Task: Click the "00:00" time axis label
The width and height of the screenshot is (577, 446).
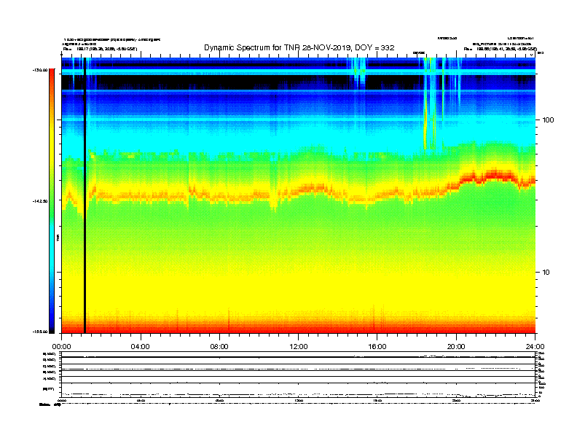Action: point(61,347)
